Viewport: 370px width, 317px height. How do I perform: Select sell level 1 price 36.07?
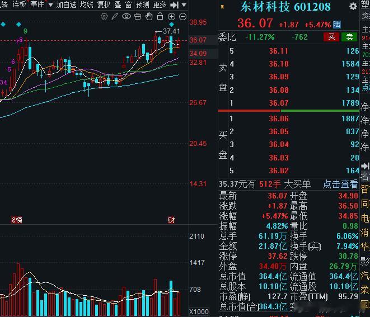pyautogui.click(x=278, y=103)
